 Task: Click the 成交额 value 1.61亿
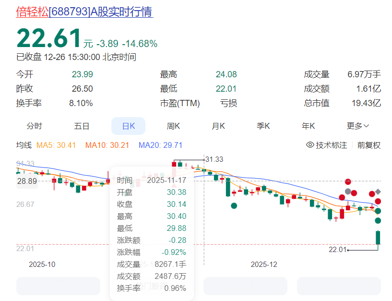tap(368, 89)
